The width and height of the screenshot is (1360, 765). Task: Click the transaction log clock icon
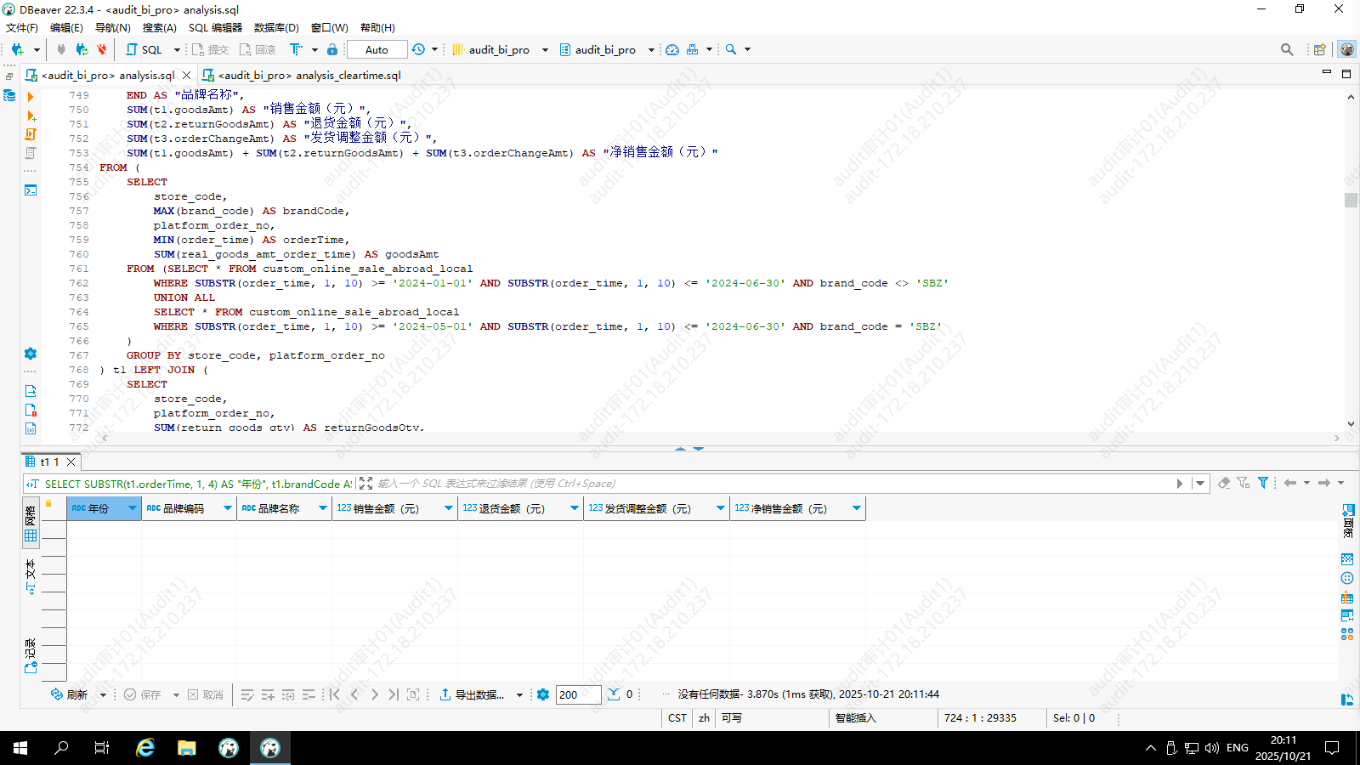418,49
